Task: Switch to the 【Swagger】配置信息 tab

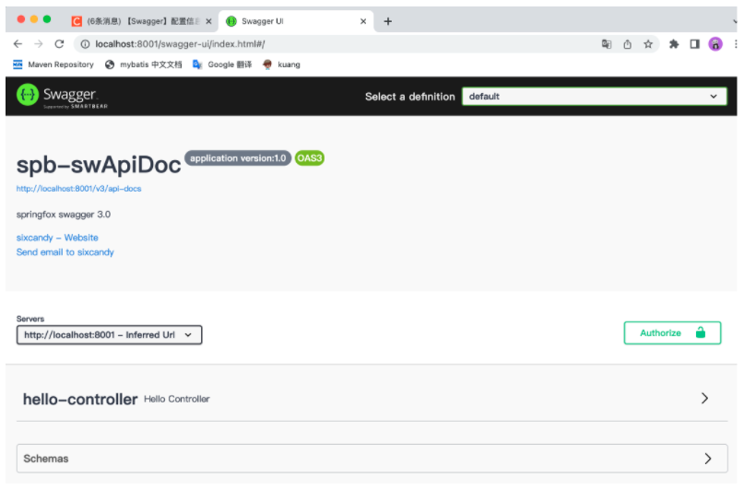Action: point(141,21)
